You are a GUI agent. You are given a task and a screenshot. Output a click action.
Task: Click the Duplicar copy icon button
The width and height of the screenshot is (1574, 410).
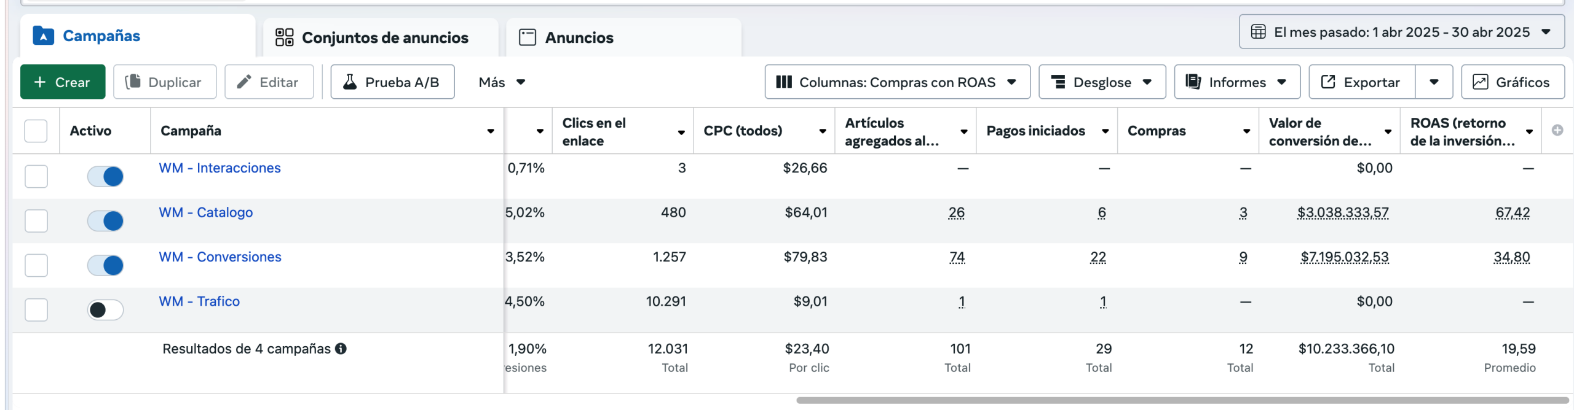click(x=165, y=82)
